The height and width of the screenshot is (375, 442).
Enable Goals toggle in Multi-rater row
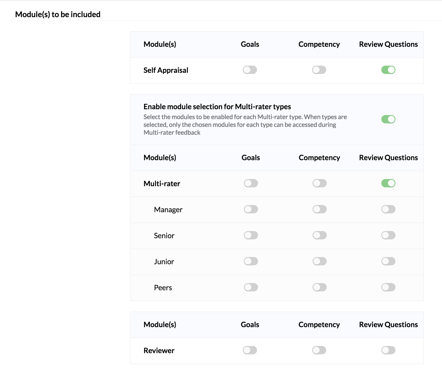pos(251,183)
